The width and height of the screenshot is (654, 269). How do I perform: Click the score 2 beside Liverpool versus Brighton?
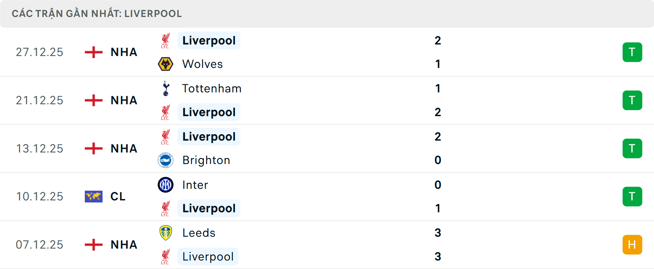(x=438, y=136)
